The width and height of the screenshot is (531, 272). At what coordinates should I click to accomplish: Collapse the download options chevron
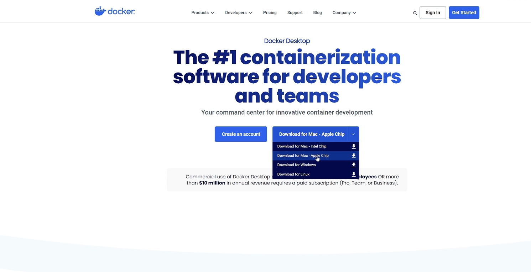353,134
